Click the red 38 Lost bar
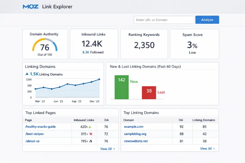Image resolution: width=245 pixels, height=163 pixels. click(149, 93)
